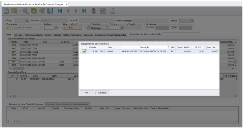Go to first record arrow

(x=60, y=11)
